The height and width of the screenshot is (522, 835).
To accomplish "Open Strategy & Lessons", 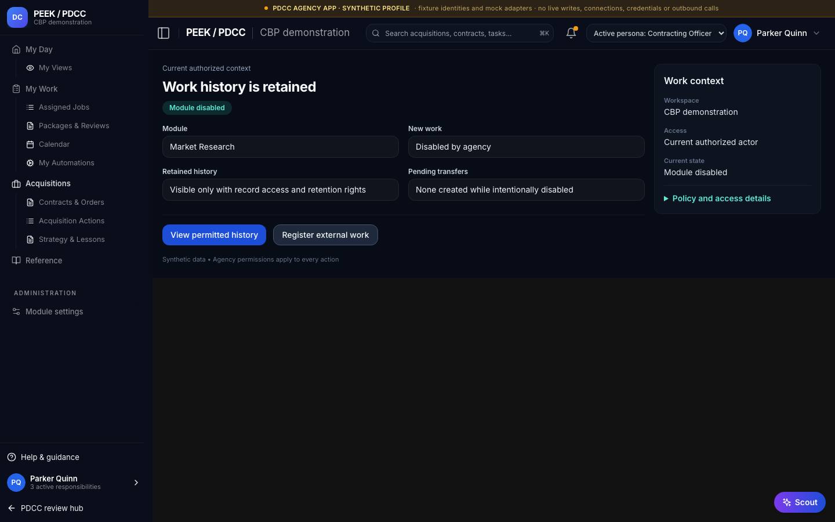I will point(71,240).
